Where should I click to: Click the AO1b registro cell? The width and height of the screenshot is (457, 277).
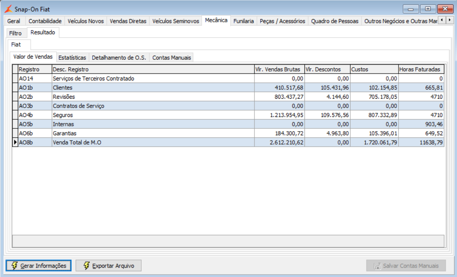[x=35, y=87]
